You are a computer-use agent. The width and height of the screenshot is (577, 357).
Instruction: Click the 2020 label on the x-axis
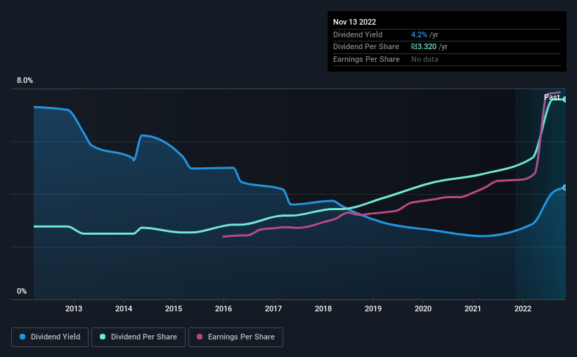423,308
